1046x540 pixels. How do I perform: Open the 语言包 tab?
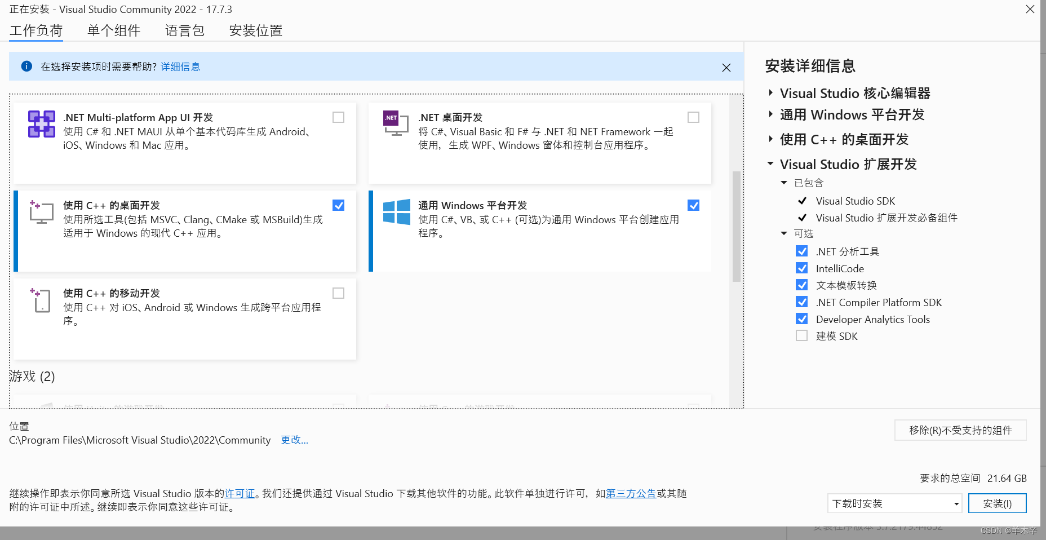tap(184, 30)
